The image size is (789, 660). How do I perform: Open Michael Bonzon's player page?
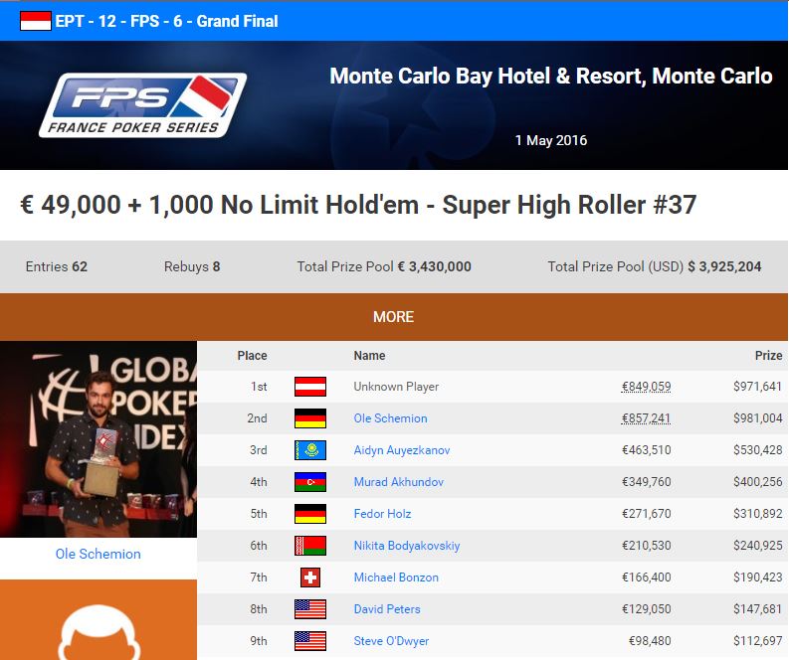(396, 577)
